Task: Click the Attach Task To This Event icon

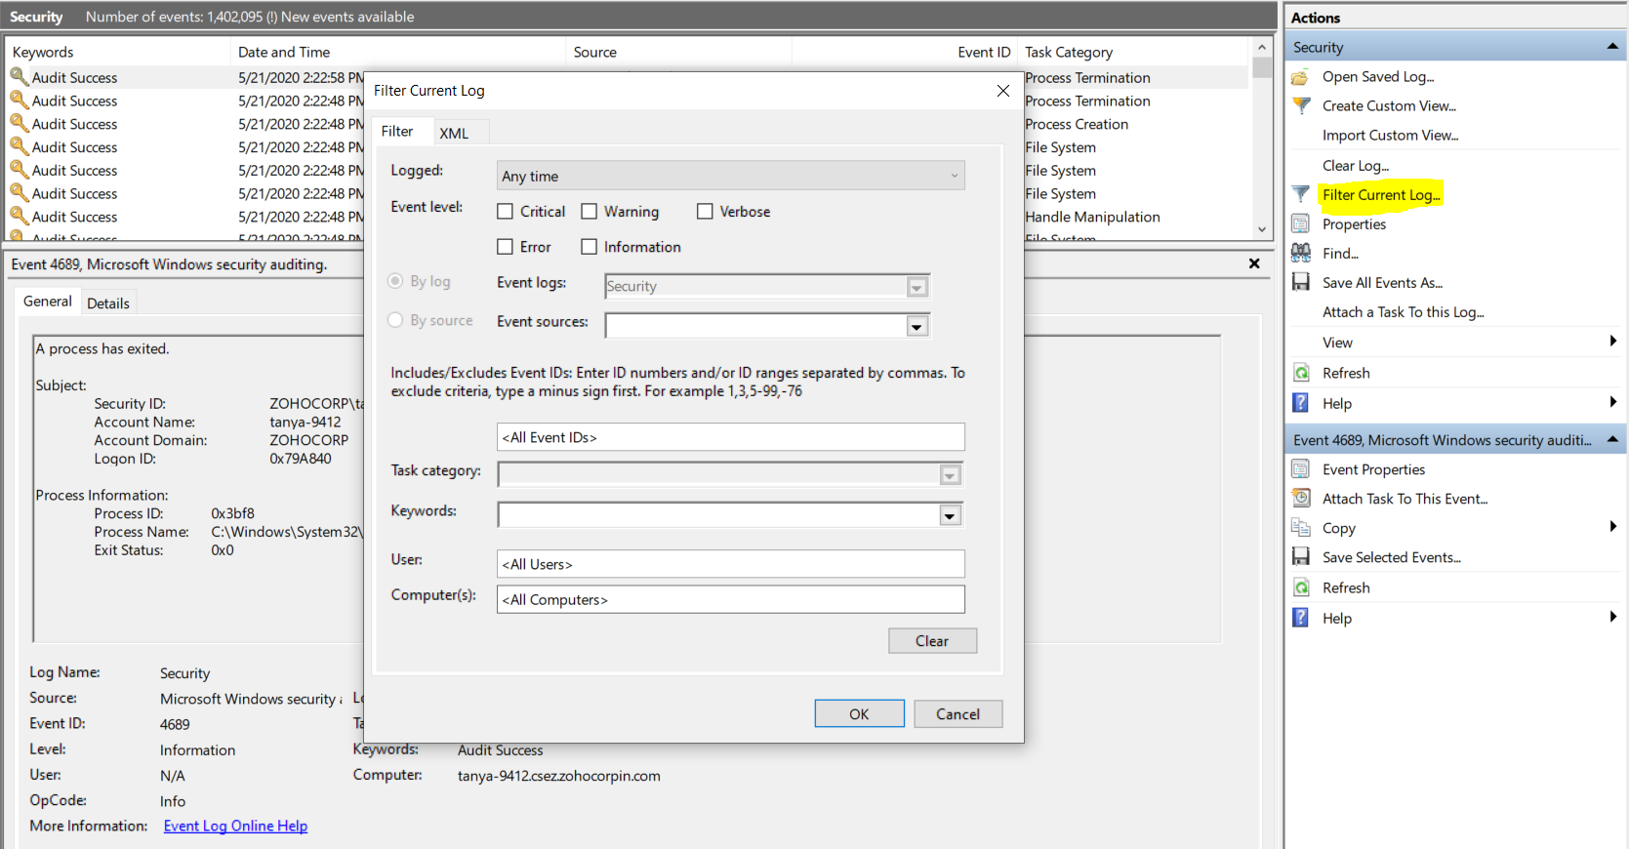Action: (1300, 499)
